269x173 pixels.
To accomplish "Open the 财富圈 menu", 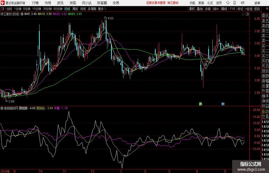I will 102,3.
